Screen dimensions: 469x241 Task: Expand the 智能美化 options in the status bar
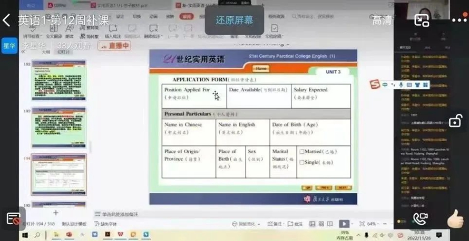[x=246, y=224]
